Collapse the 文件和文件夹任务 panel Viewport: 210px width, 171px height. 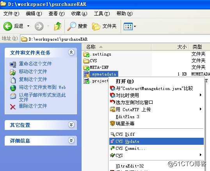click(x=71, y=52)
